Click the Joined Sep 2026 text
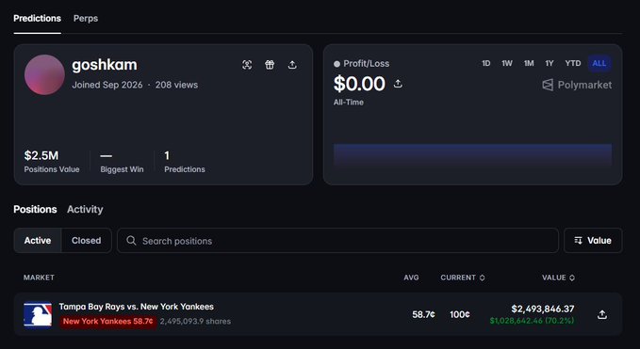This screenshot has height=349, width=640. [x=107, y=85]
